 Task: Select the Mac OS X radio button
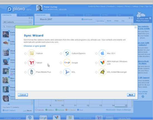(96, 53)
